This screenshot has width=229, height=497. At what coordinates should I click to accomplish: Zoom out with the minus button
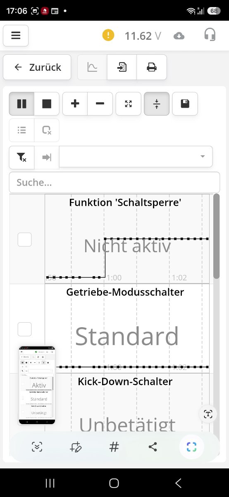100,104
